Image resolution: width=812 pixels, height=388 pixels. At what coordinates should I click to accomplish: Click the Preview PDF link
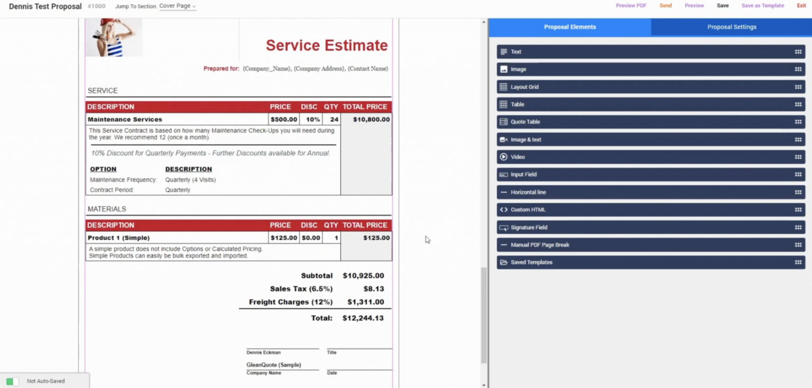tap(631, 6)
